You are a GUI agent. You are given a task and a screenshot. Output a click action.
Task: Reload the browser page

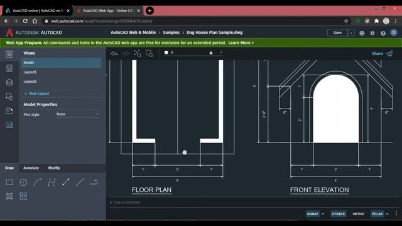[x=25, y=21]
